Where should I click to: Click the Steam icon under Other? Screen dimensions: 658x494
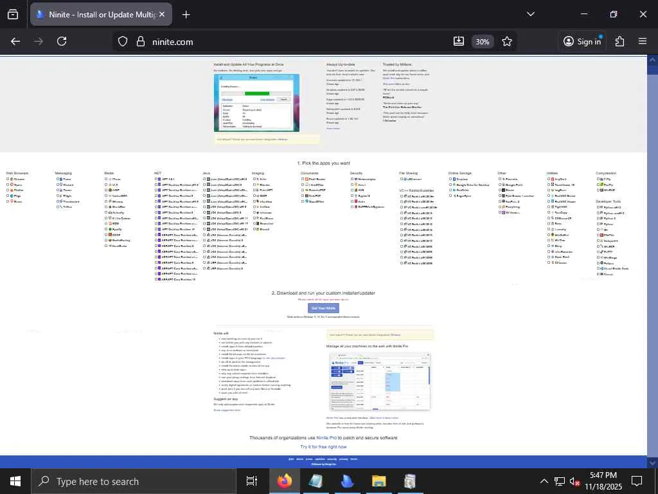(x=503, y=190)
